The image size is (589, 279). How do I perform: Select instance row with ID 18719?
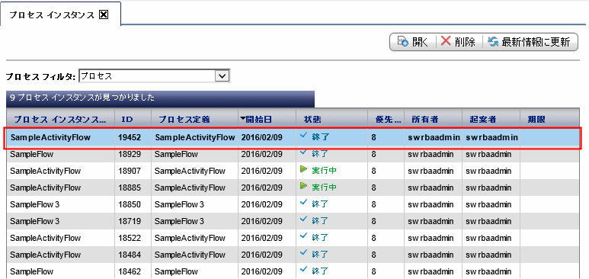pyautogui.click(x=294, y=221)
